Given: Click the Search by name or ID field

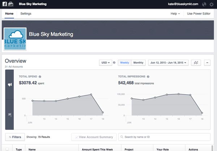Looking at the screenshot, I should tap(164, 137).
